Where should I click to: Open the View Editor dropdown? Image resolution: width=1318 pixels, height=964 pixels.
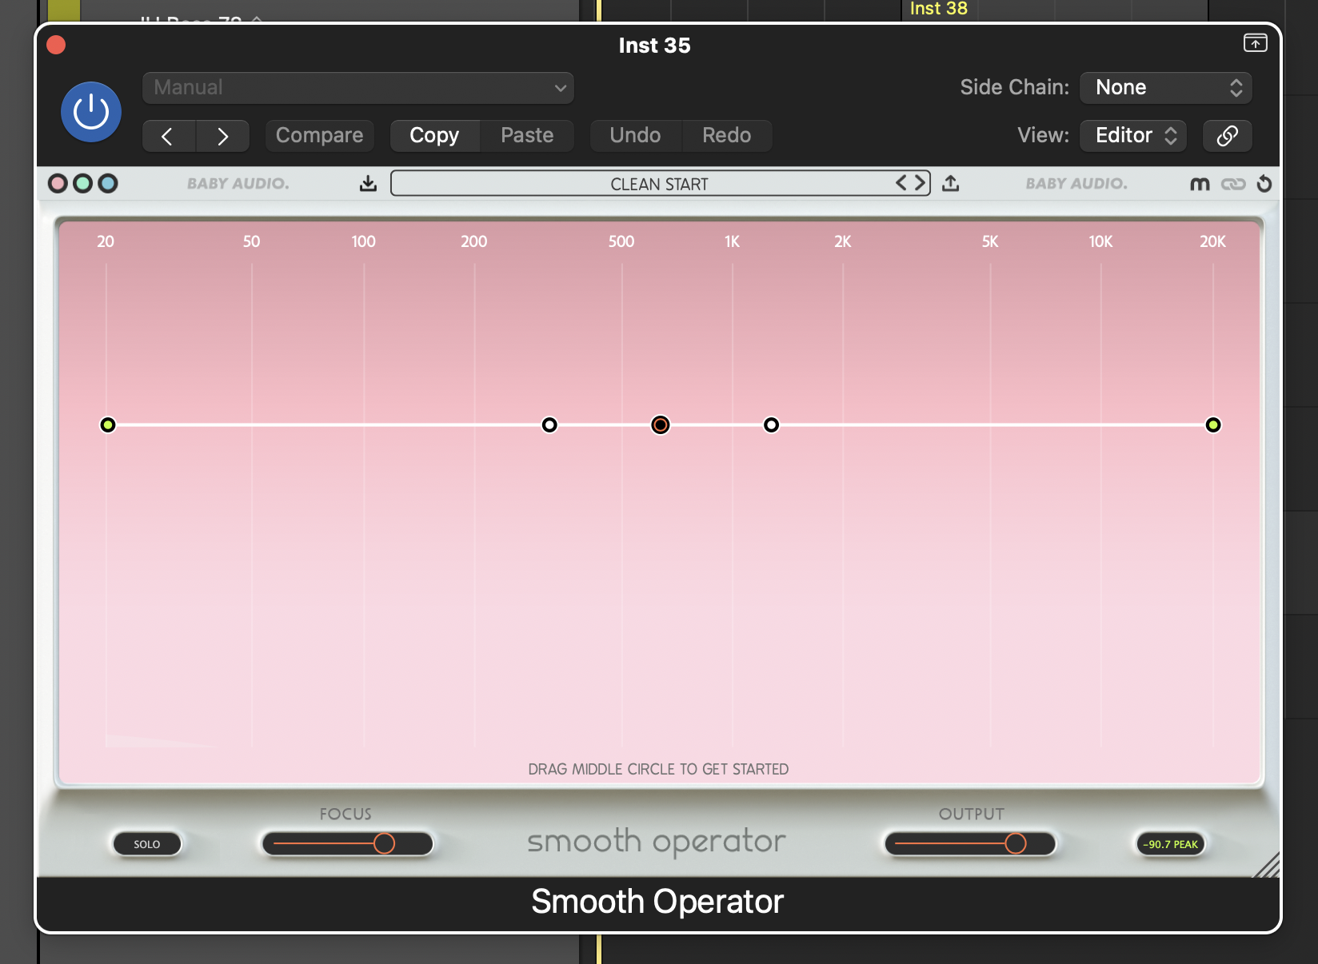coord(1132,135)
